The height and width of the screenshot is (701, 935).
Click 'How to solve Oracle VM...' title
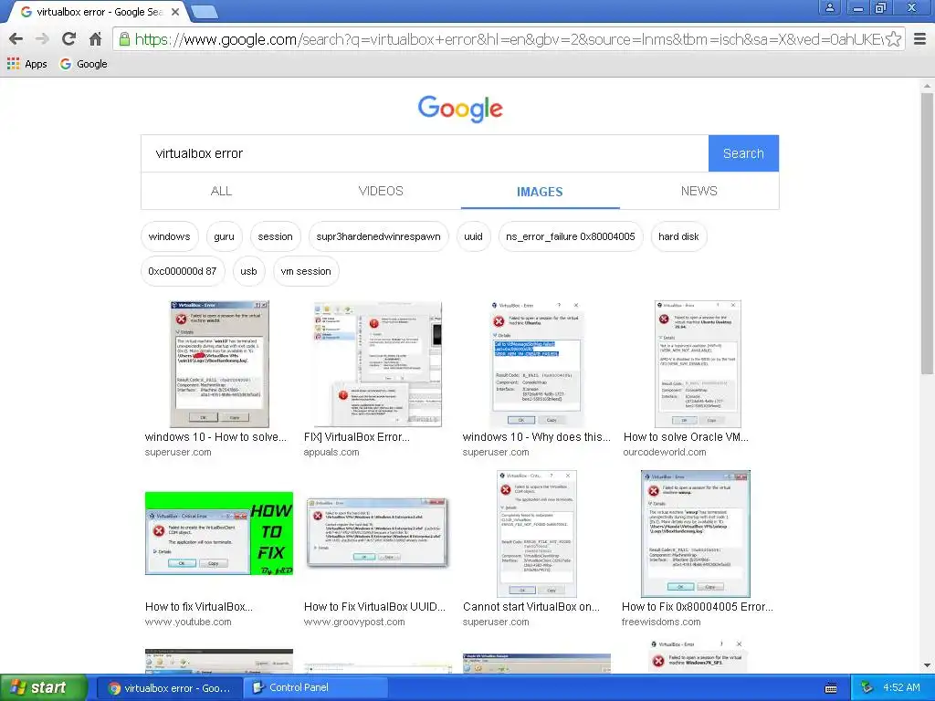686,437
